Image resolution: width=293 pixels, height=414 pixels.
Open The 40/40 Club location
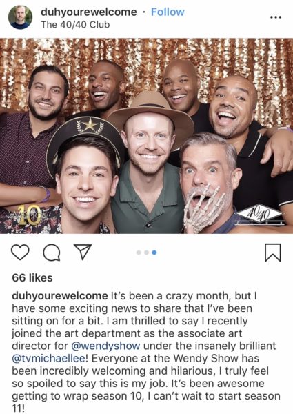click(75, 25)
